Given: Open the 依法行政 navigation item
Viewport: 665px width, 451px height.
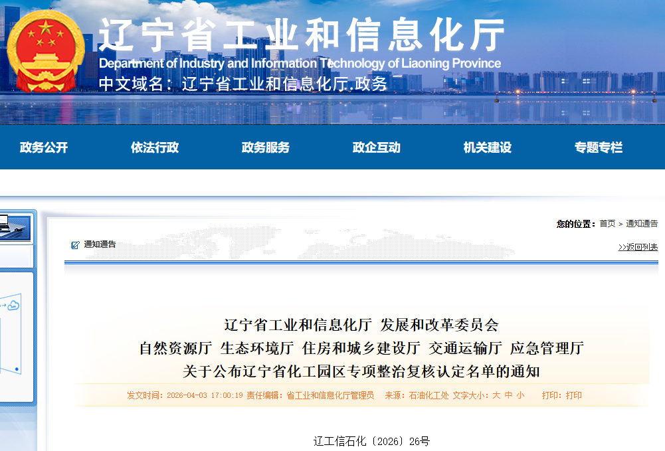Looking at the screenshot, I should coord(155,147).
